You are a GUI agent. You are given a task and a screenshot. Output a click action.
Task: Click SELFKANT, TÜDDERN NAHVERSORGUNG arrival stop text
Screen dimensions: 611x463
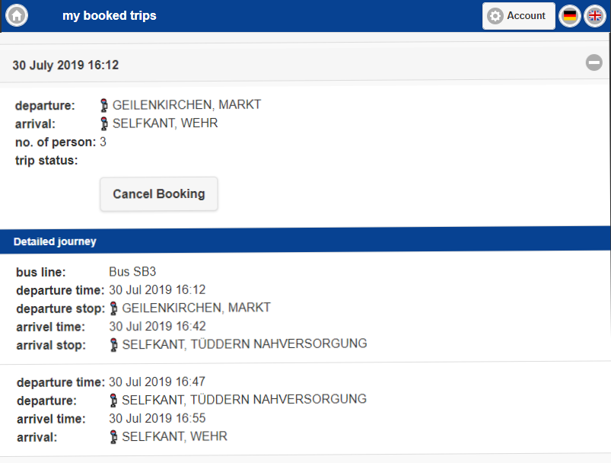pos(244,343)
